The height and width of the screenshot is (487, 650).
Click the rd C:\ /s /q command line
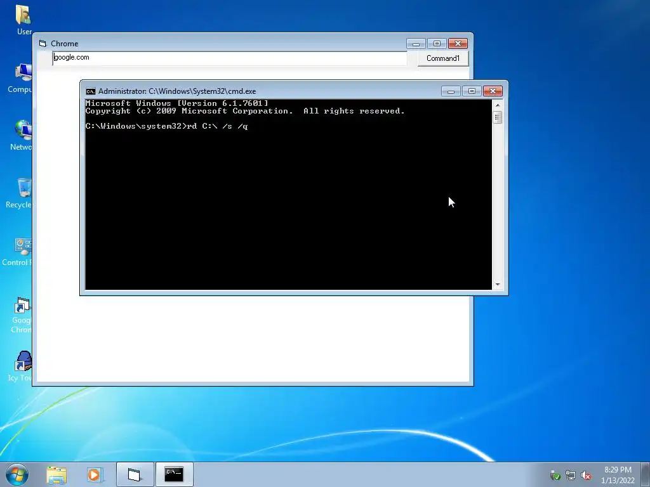click(x=167, y=126)
